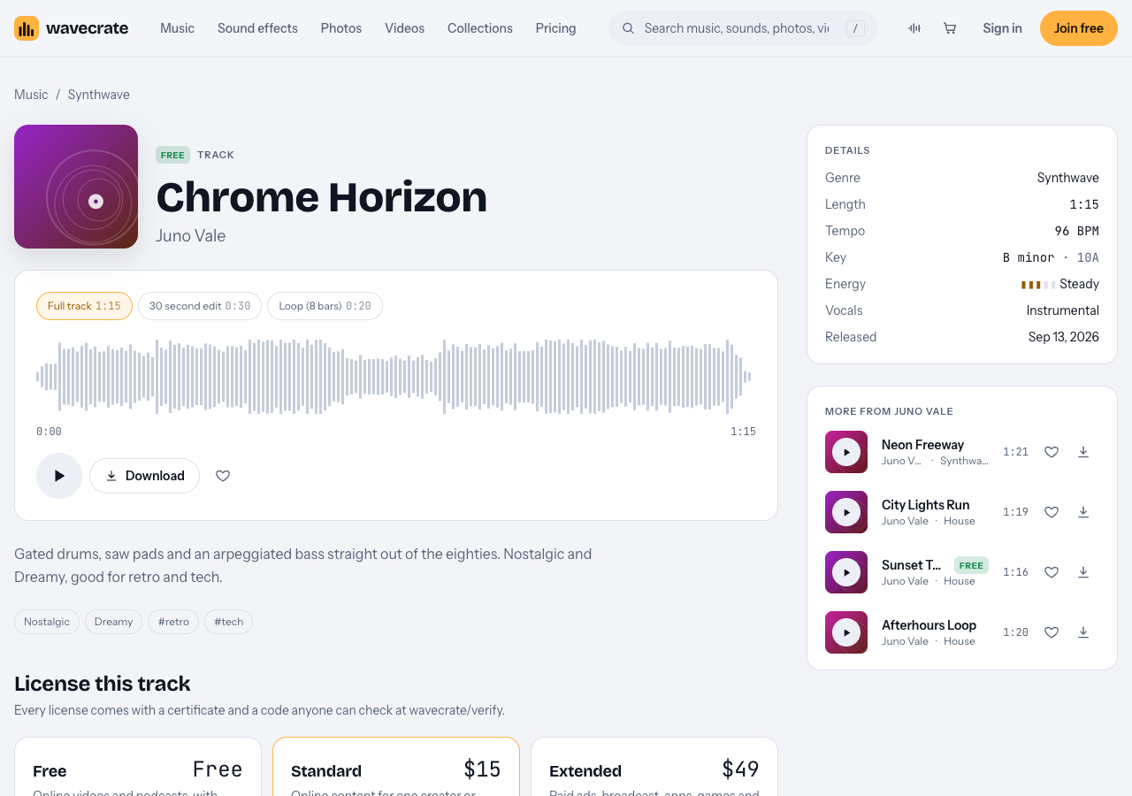Open the Sound effects menu
The image size is (1132, 796).
pos(257,28)
